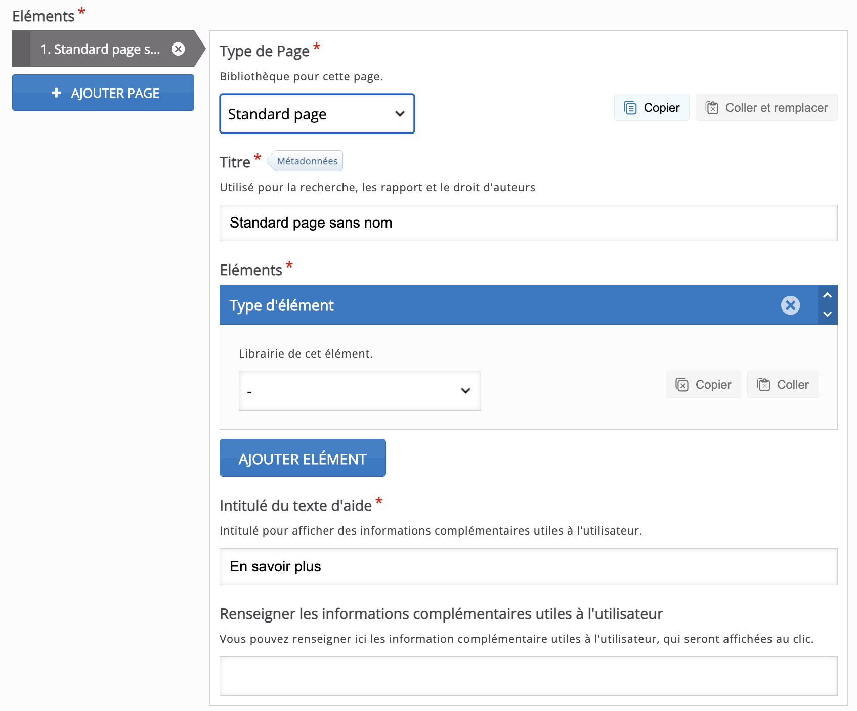Move the element down with the down arrow

click(x=828, y=314)
